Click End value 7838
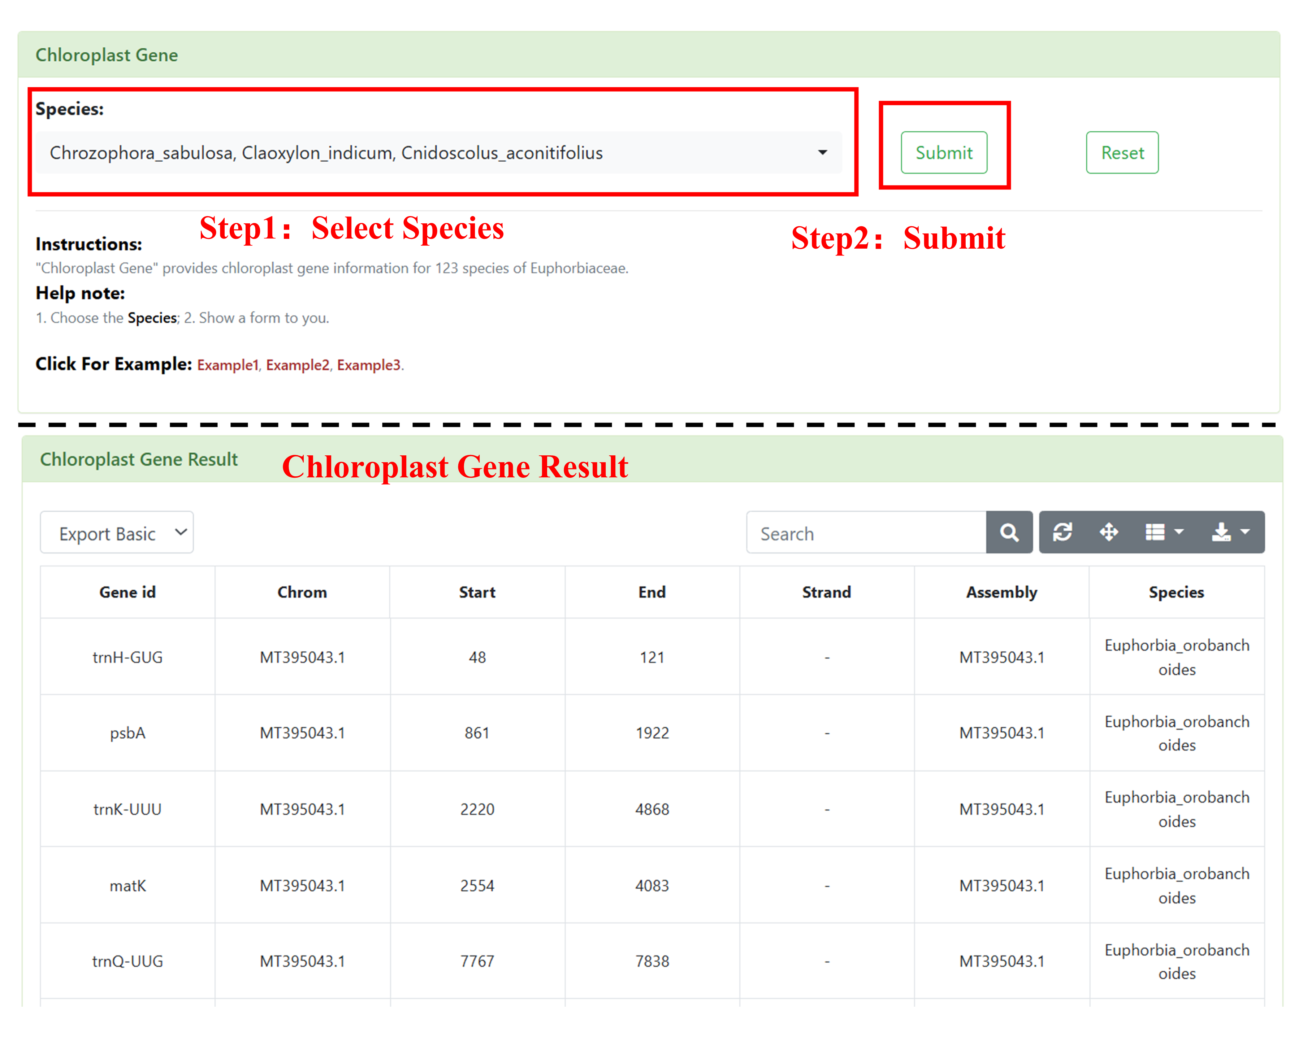The image size is (1303, 1063). 652,961
